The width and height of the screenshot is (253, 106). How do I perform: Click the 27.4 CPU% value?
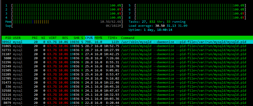[89, 54]
